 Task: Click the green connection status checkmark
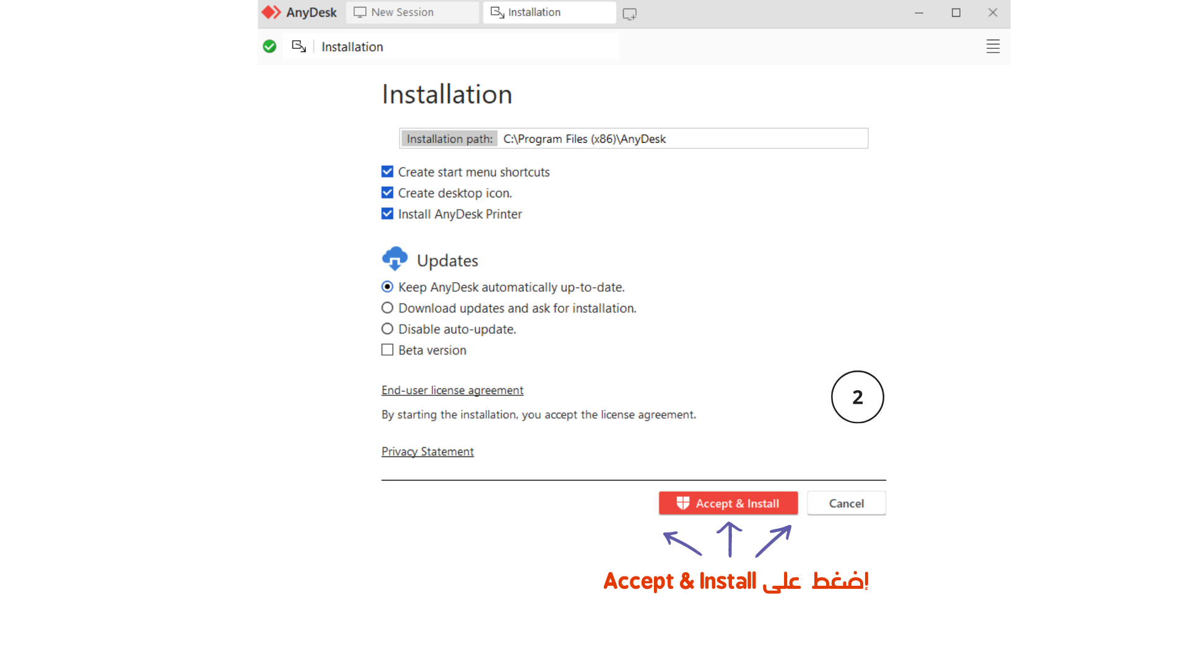(269, 46)
